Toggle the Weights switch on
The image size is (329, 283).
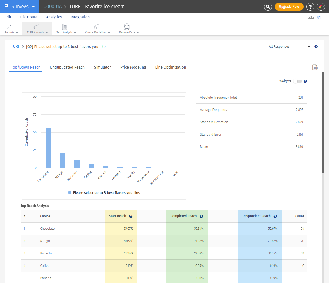click(x=297, y=81)
